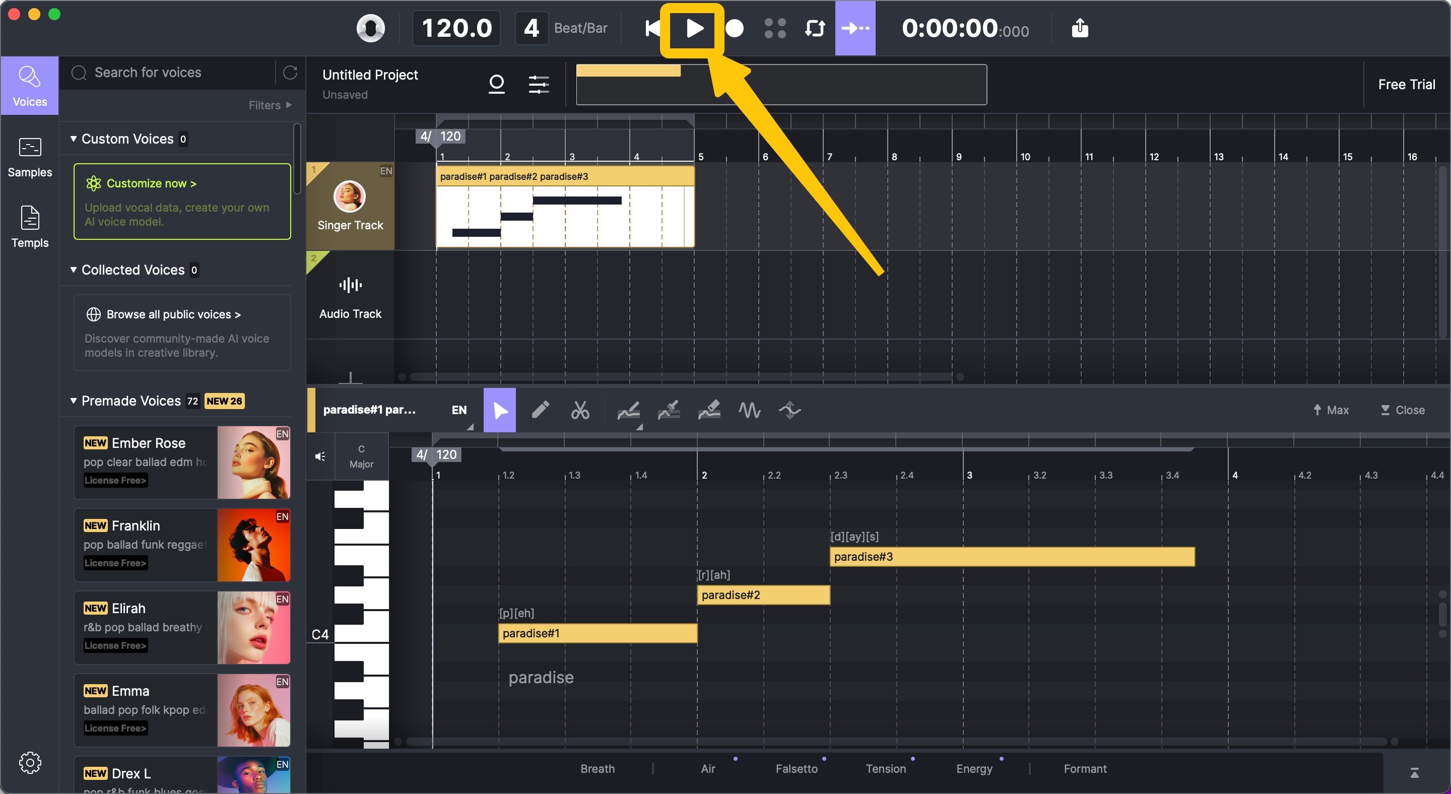Enable loop playback

point(815,28)
